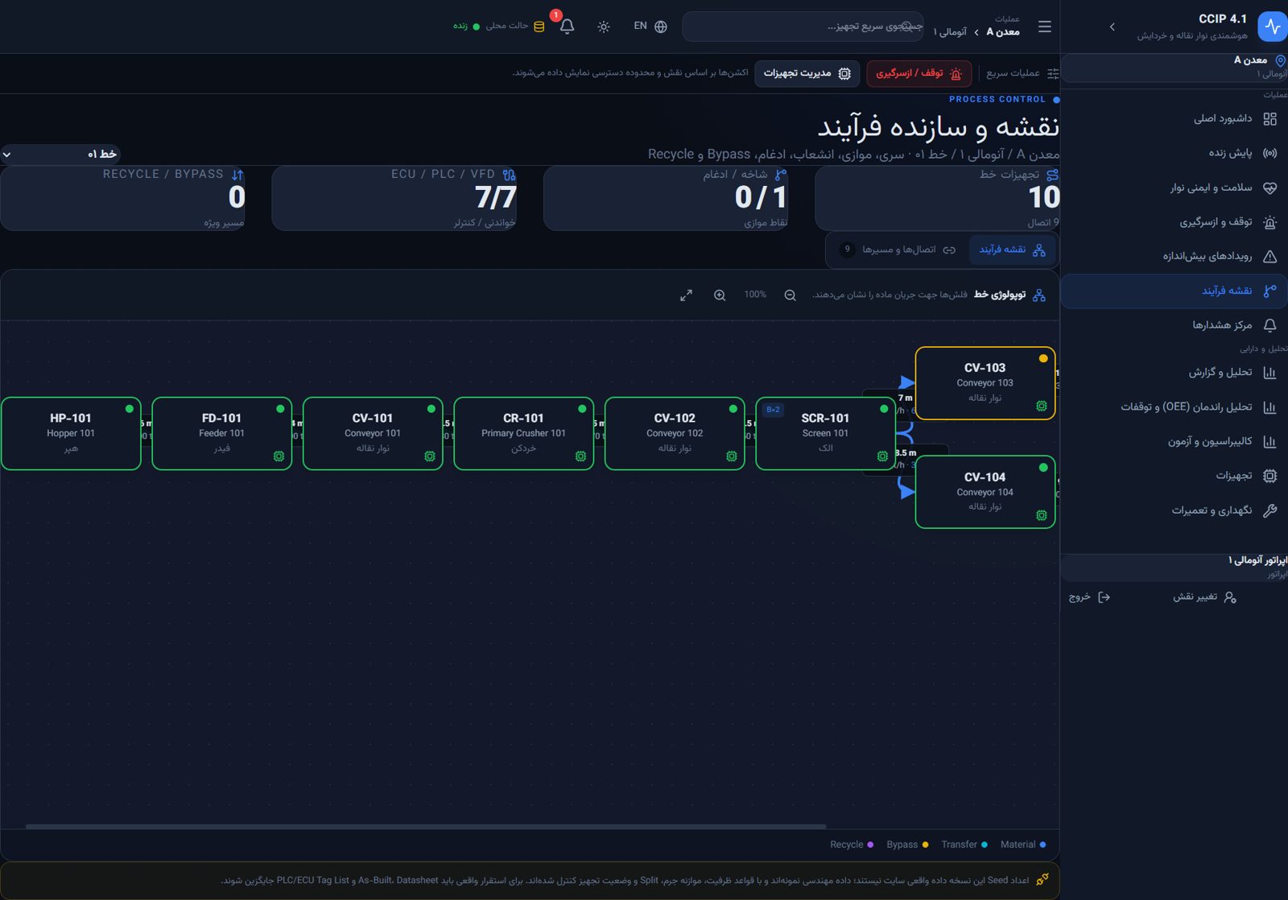Image resolution: width=1288 pixels, height=900 pixels.
Task: Click CR-101 Primary Crusher chip icon
Action: tap(580, 456)
